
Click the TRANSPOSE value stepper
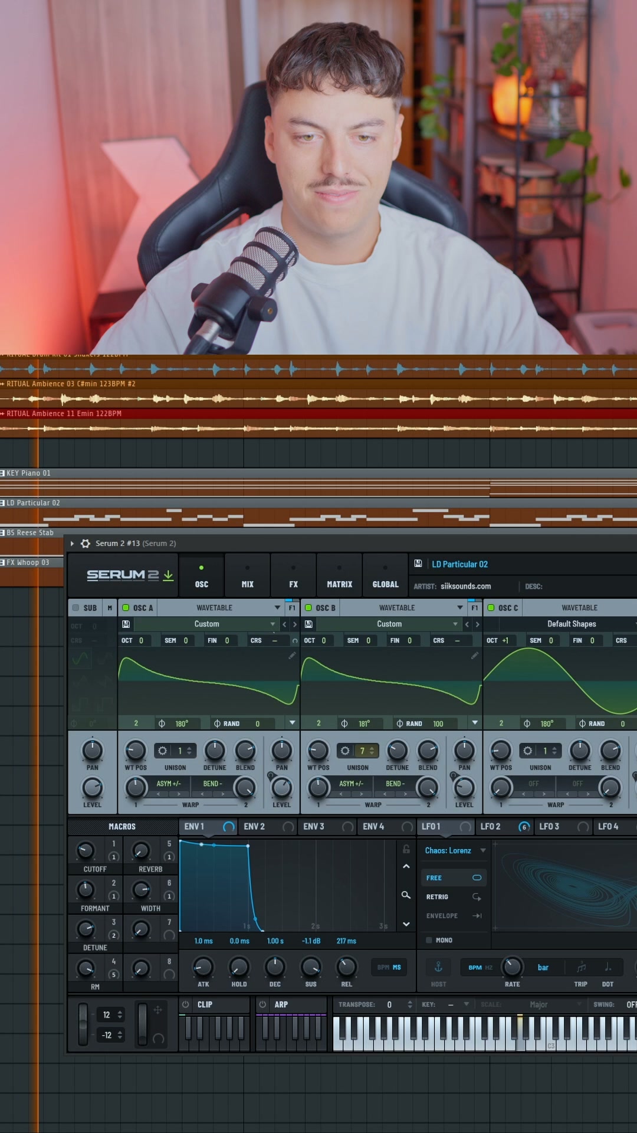click(x=410, y=1004)
